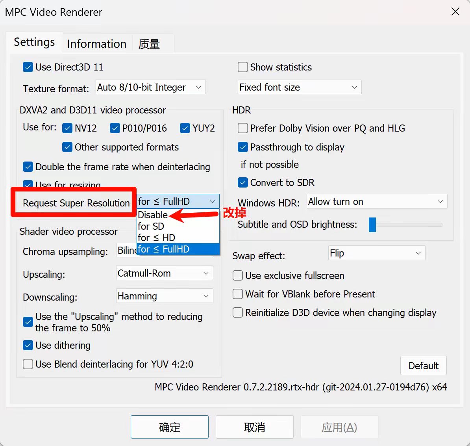Uncheck NV12 video processor format

[x=67, y=128]
